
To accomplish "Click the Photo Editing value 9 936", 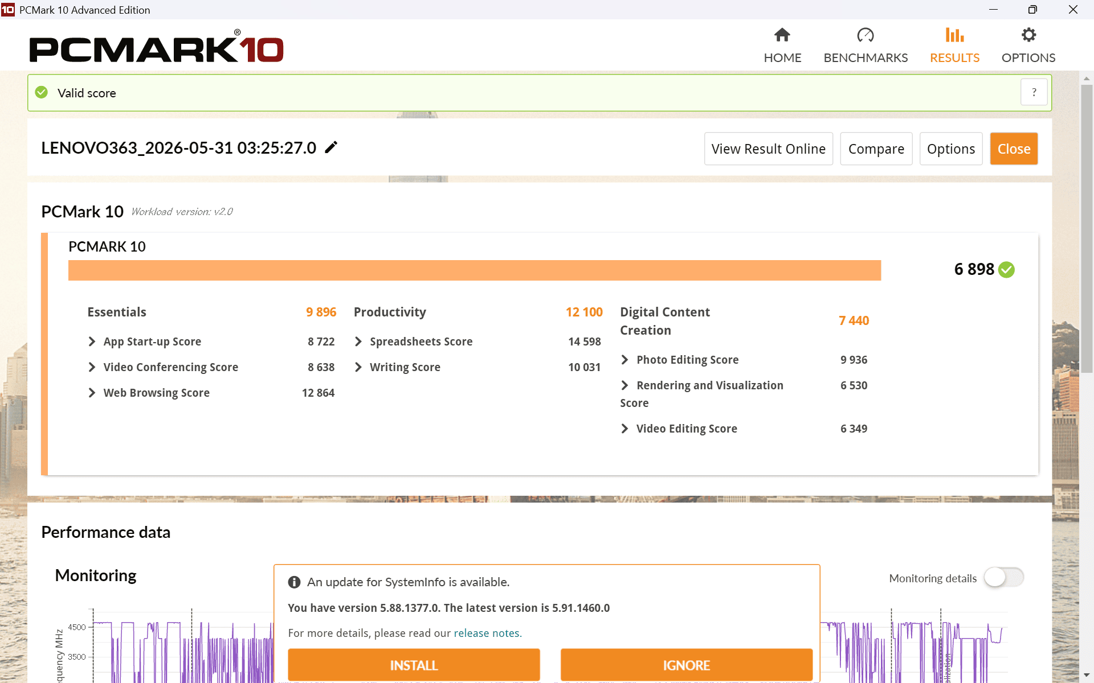I will (x=854, y=360).
